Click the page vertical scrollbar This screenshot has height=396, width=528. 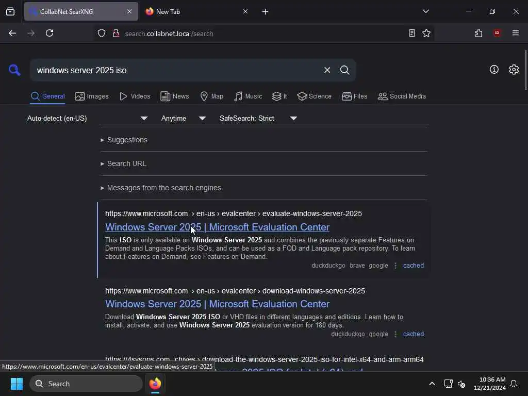[525, 70]
